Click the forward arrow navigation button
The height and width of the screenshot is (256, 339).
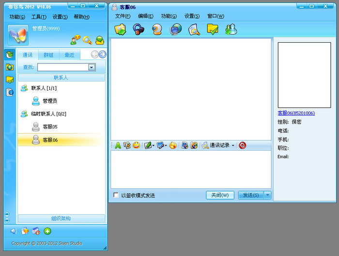[x=103, y=54]
